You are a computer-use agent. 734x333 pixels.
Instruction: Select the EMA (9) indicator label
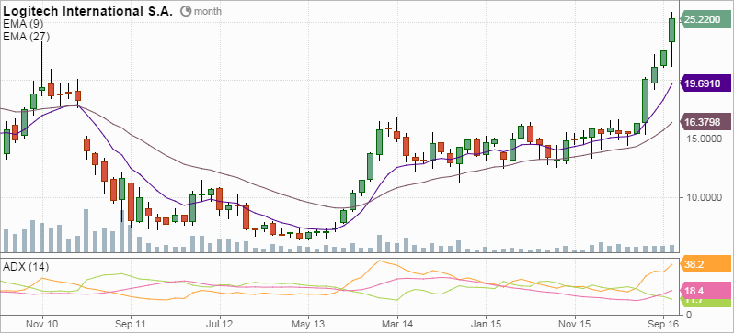pyautogui.click(x=23, y=24)
